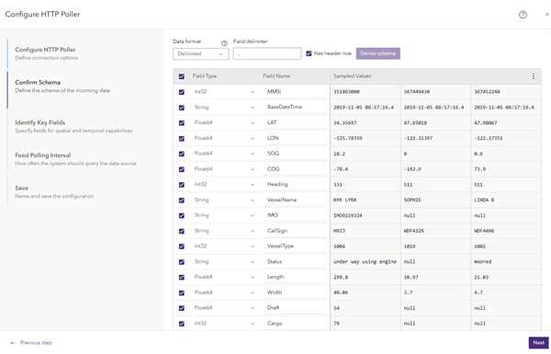
Task: Click the Next button
Action: tap(538, 343)
